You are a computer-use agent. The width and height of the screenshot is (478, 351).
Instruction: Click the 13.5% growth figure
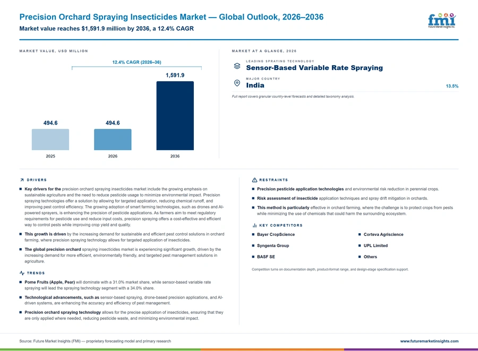[x=452, y=86]
